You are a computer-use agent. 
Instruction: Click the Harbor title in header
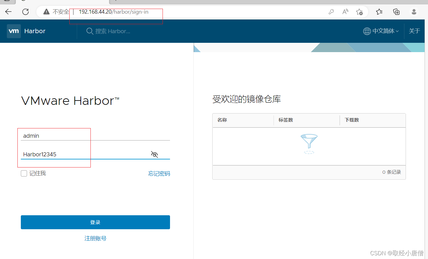coord(35,31)
